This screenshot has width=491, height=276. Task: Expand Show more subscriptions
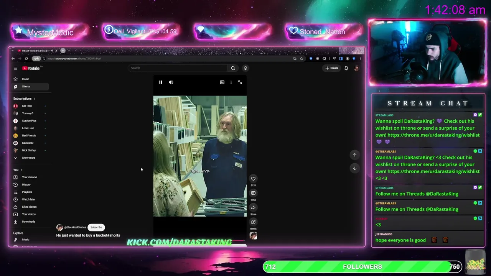pos(30,158)
